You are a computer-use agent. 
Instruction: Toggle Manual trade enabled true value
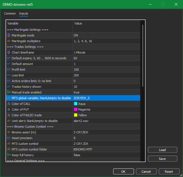coord(106,92)
